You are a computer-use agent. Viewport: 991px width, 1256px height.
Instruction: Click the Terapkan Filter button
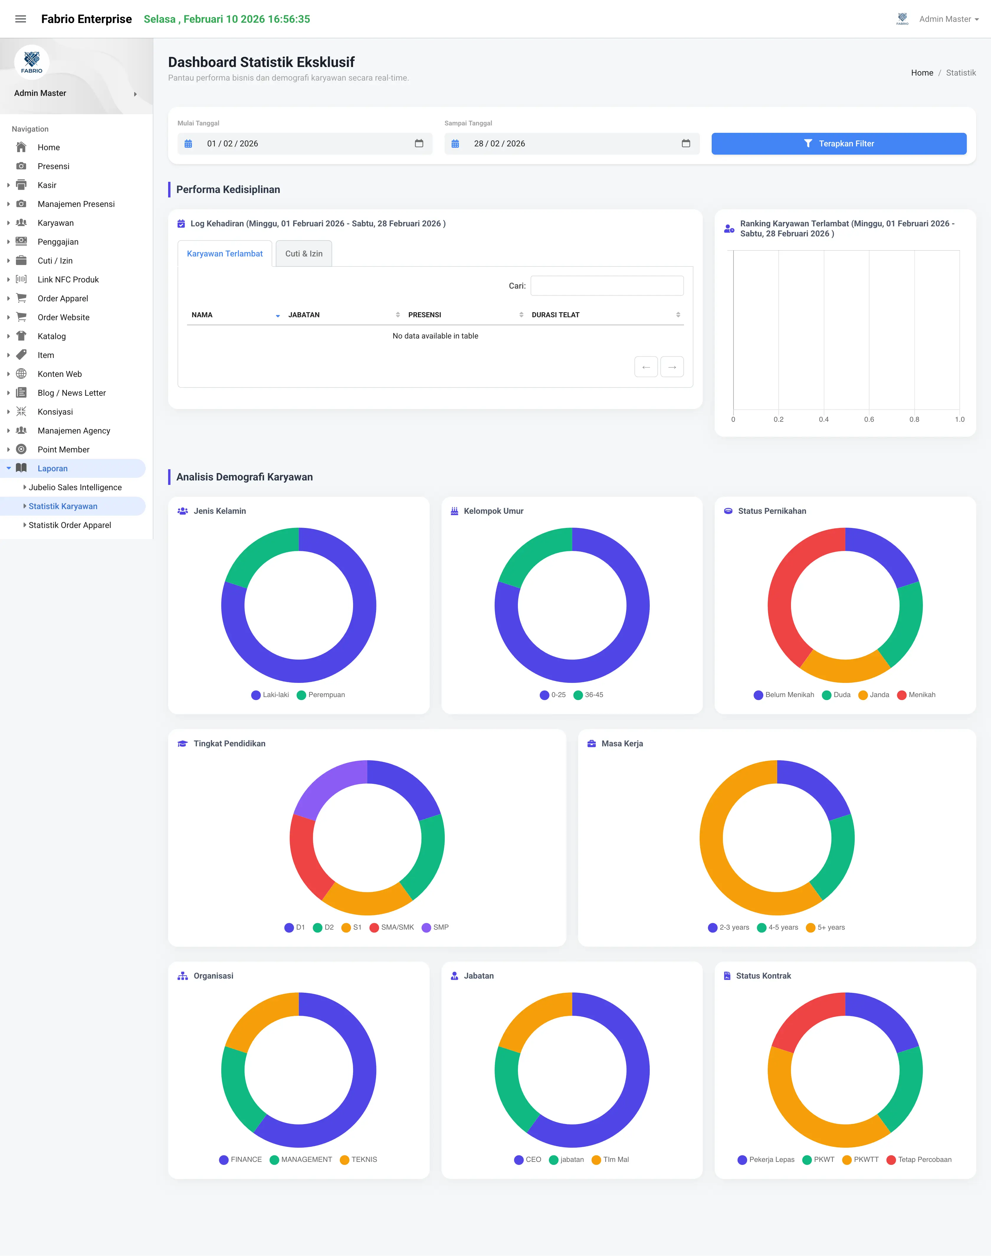[839, 143]
